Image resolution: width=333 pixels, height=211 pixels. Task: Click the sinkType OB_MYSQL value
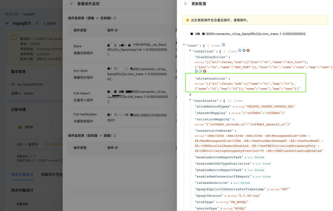(x=239, y=202)
